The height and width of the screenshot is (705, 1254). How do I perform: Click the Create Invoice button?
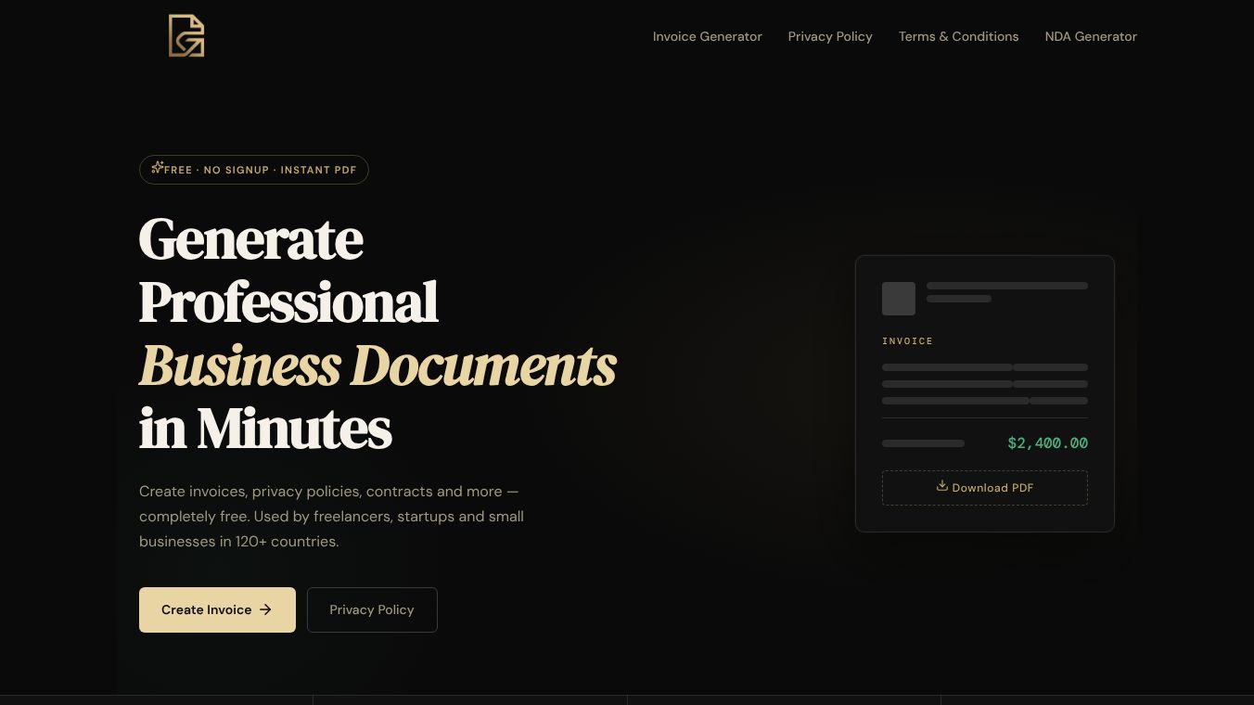(217, 609)
